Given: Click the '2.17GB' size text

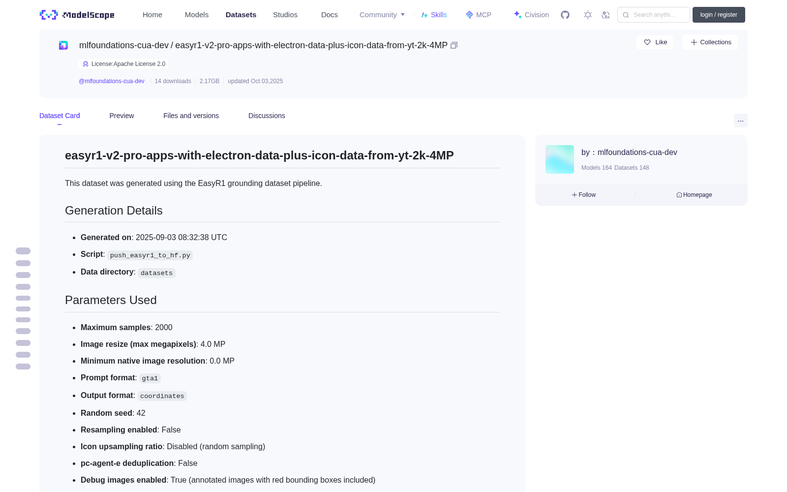Looking at the screenshot, I should 210,81.
